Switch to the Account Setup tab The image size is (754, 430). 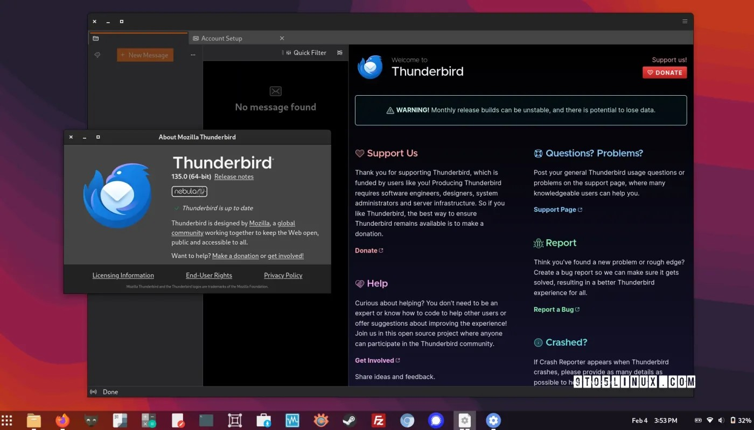223,38
